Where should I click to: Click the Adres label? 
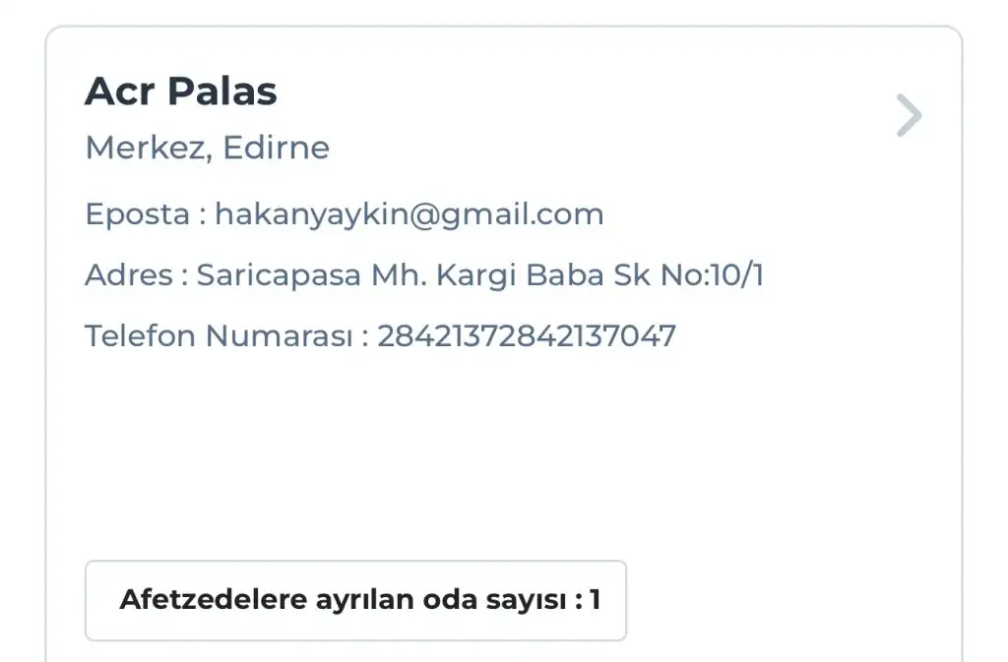(x=129, y=275)
